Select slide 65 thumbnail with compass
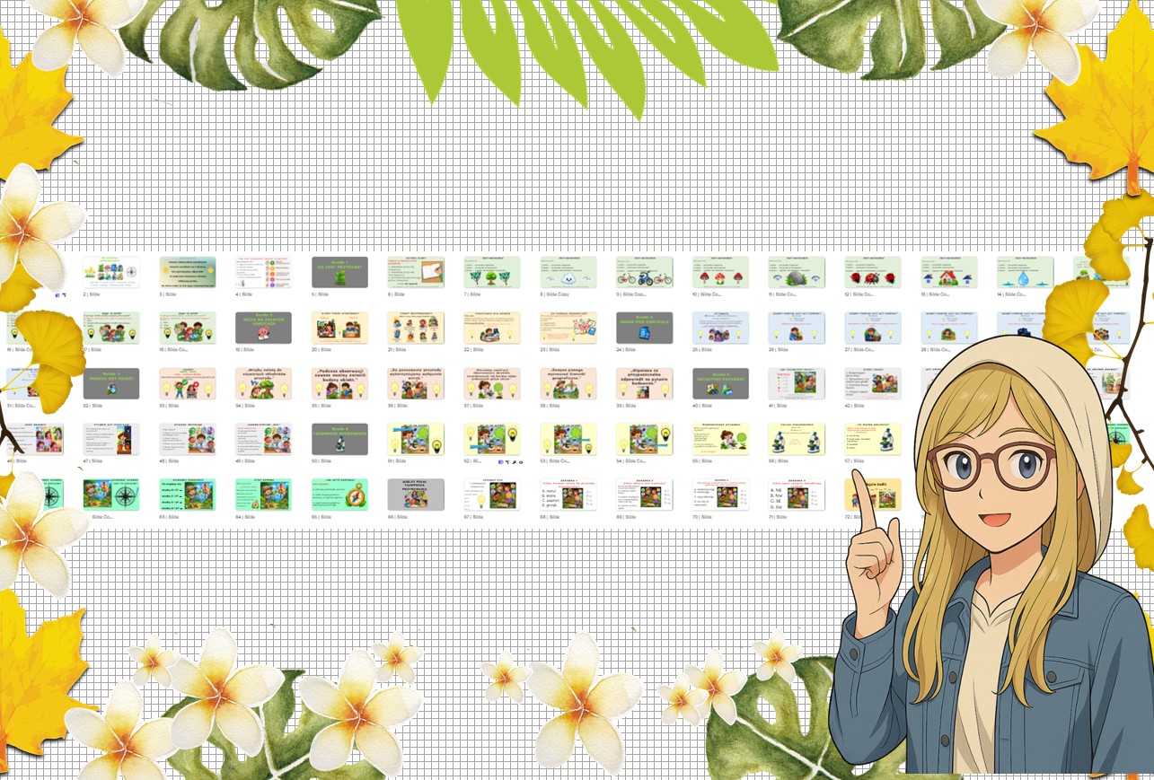The width and height of the screenshot is (1154, 780). 339,495
